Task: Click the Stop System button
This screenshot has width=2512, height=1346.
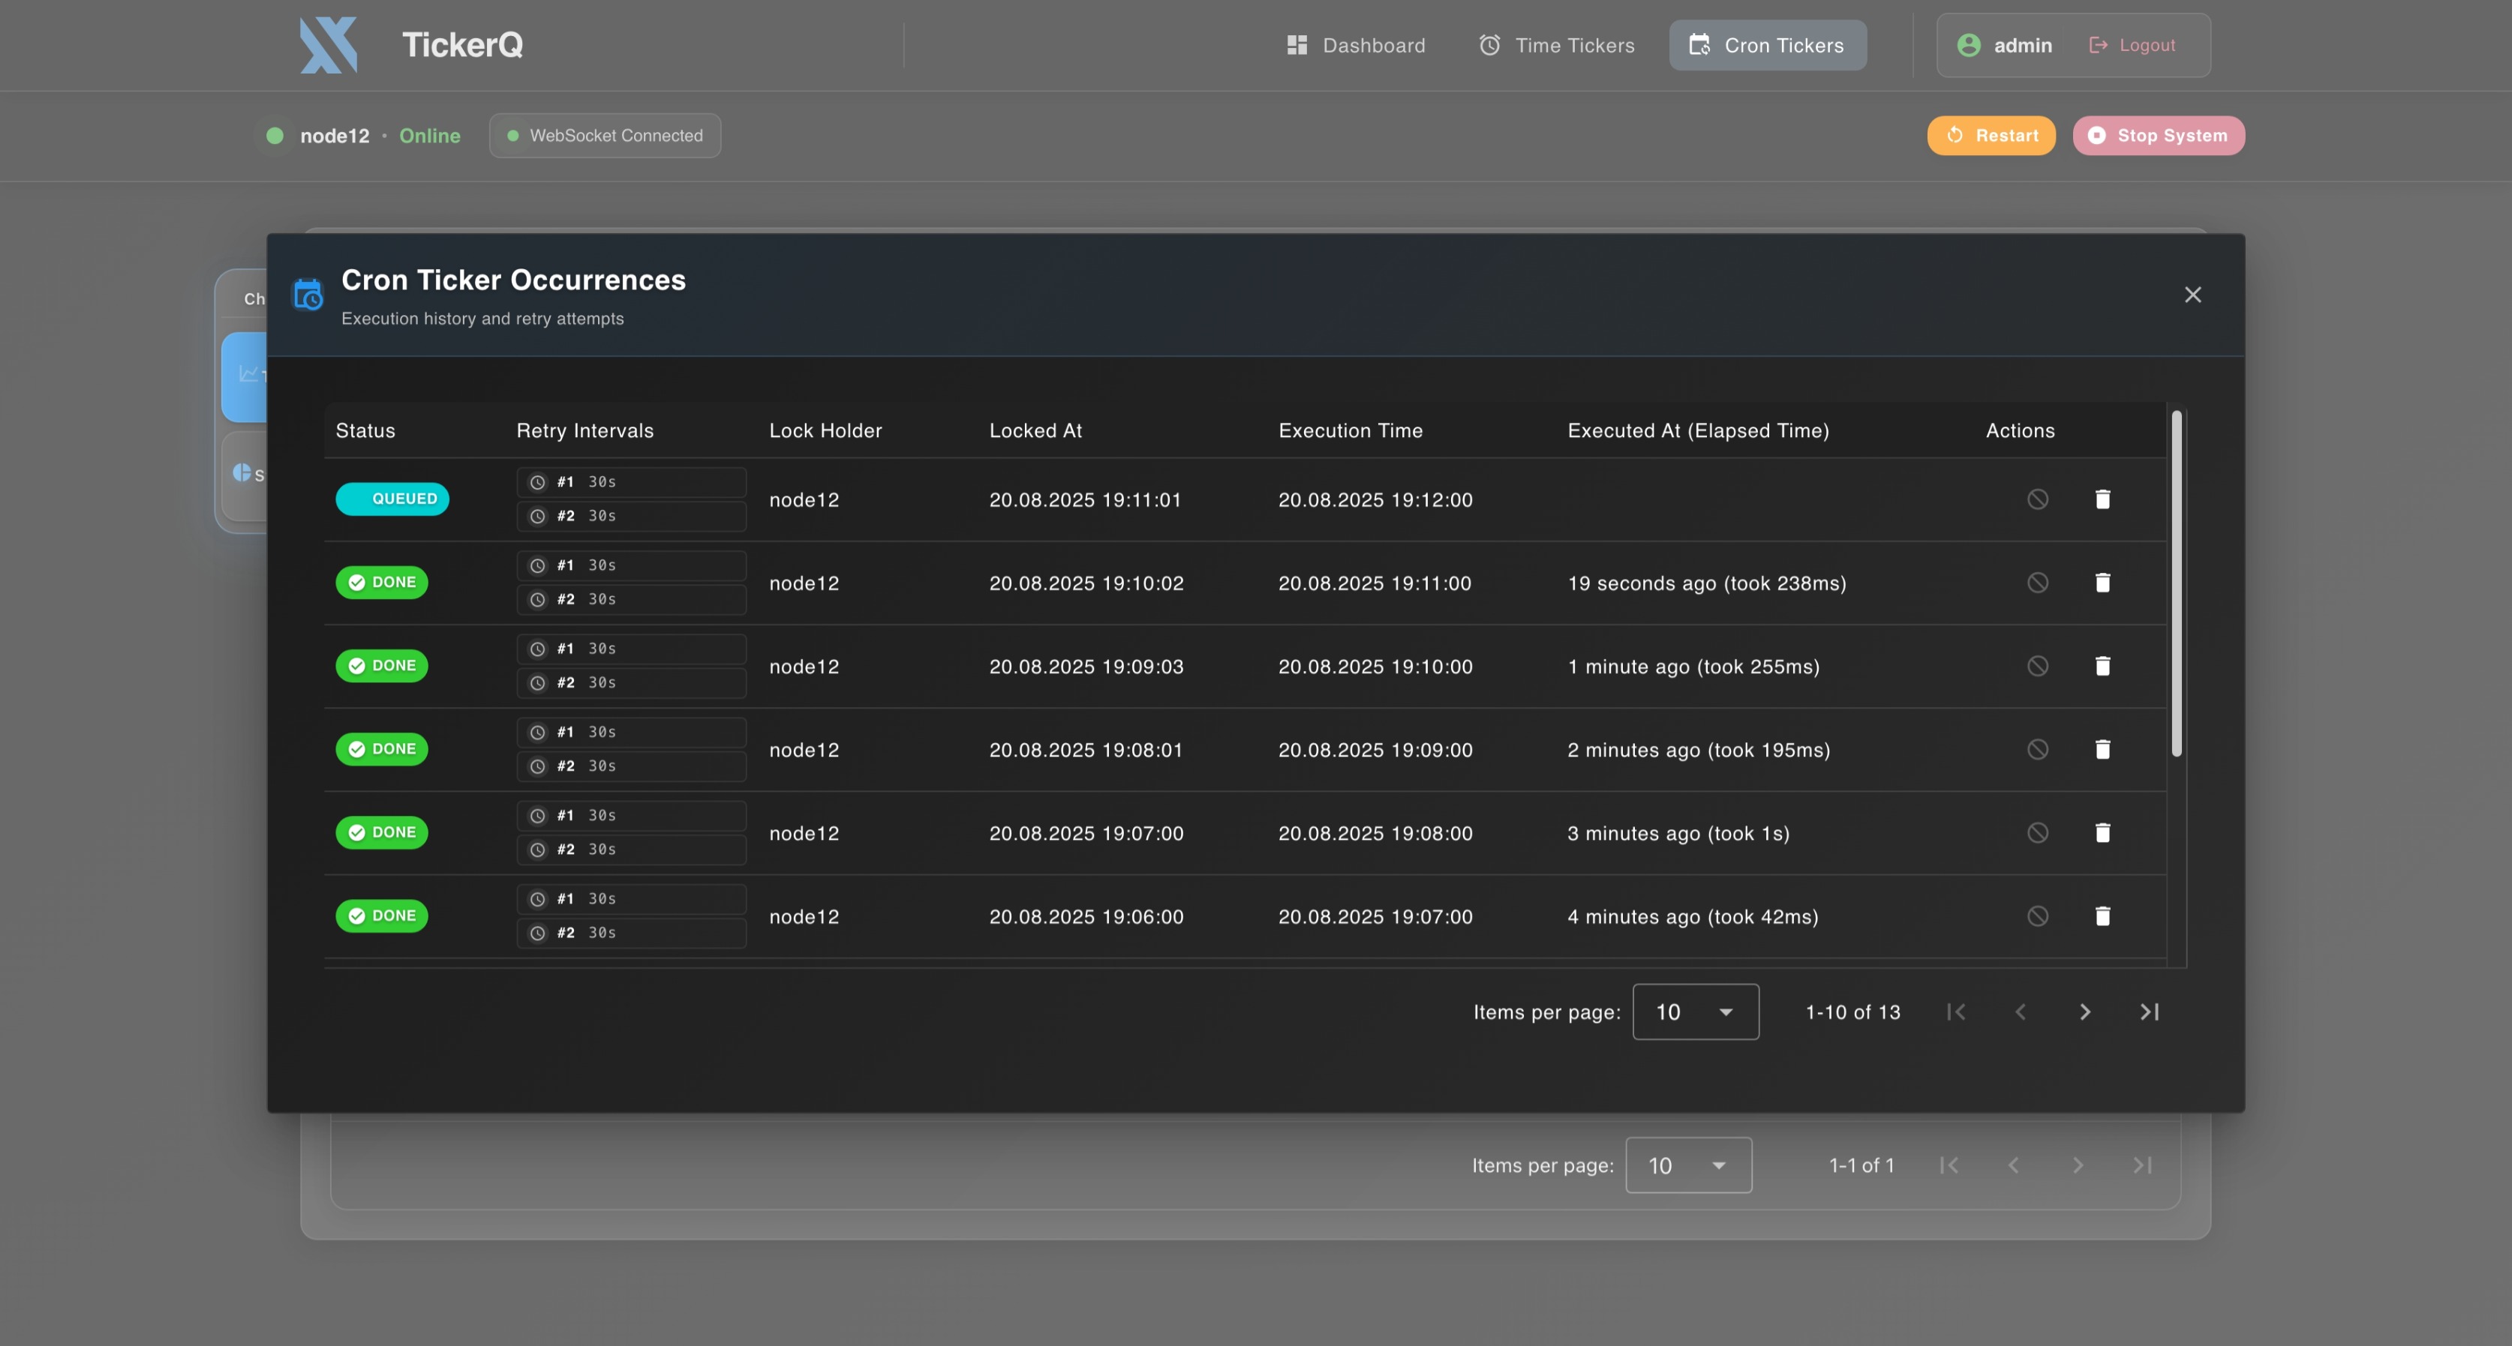Action: [x=2158, y=136]
